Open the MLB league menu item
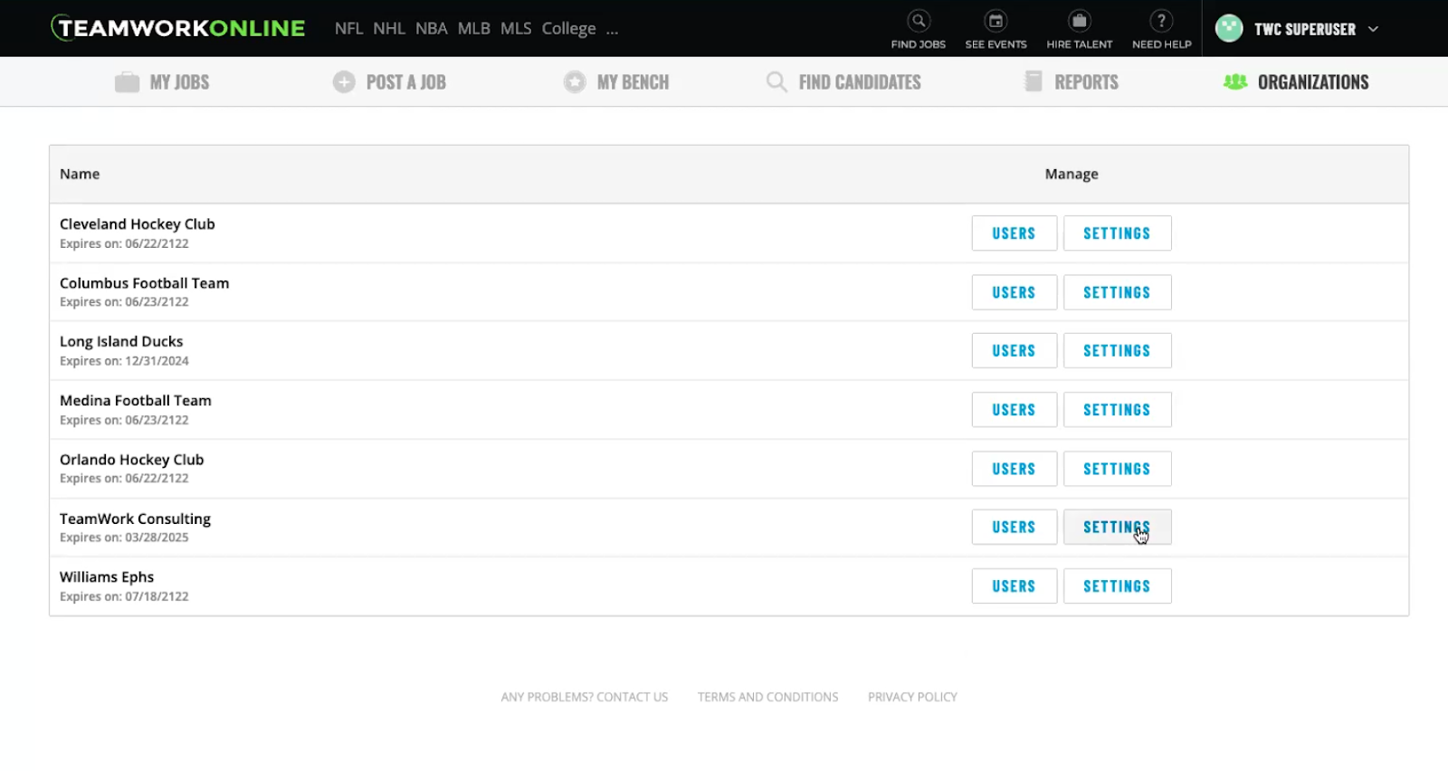The height and width of the screenshot is (771, 1448). tap(474, 29)
